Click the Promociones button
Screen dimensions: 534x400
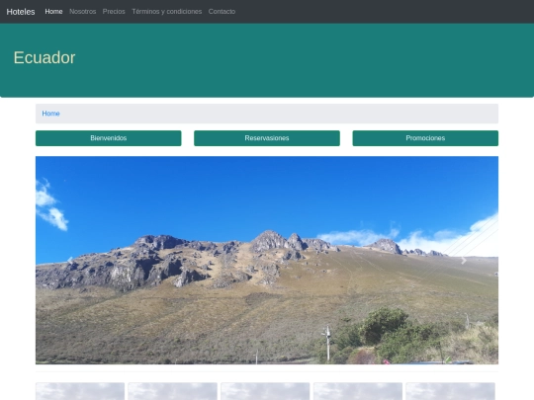(425, 138)
